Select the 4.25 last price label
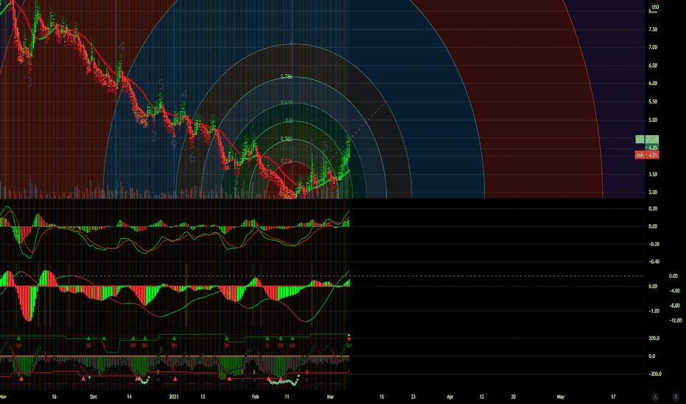686x404 pixels. 652,148
